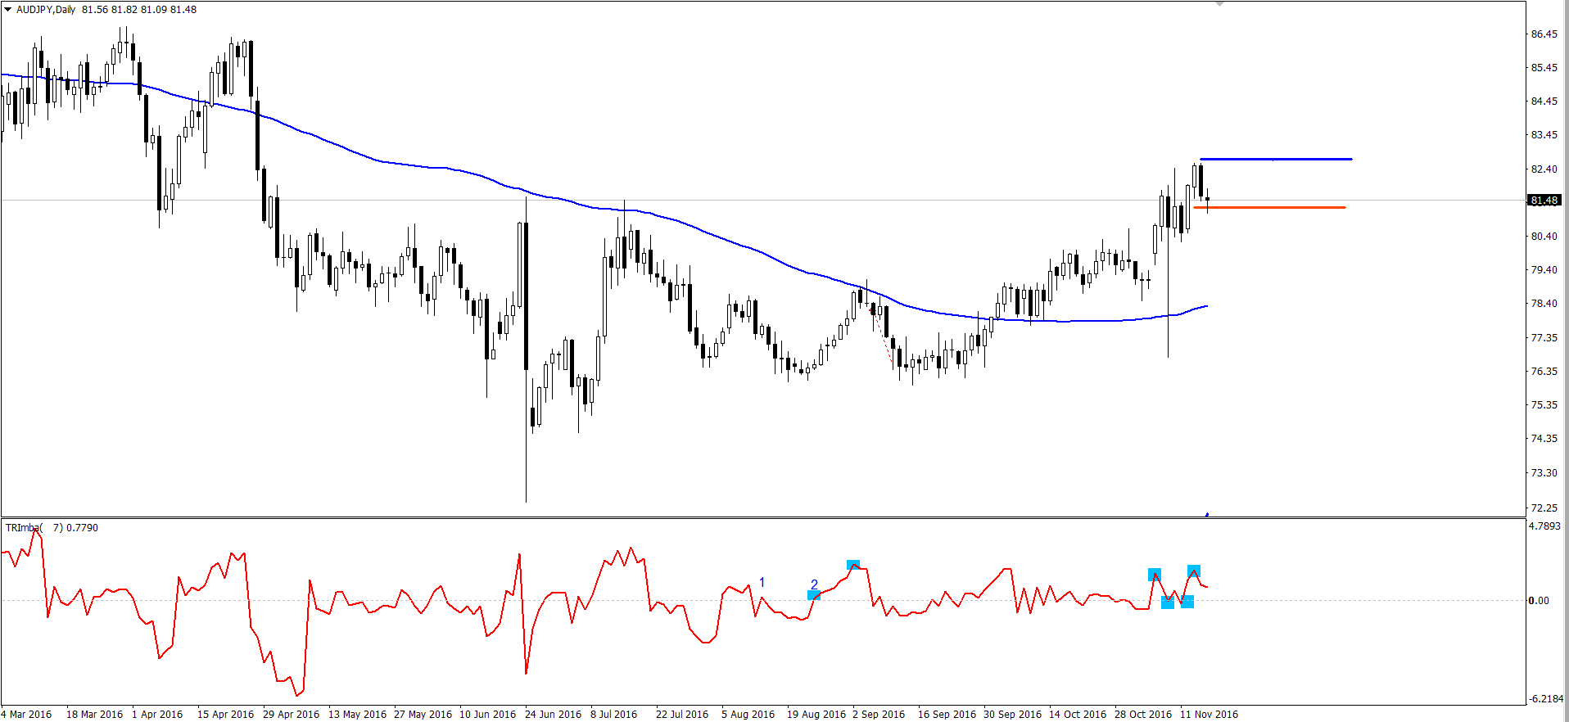The height and width of the screenshot is (722, 1569).
Task: Select the orange horizontal line beside the last candle
Action: click(x=1269, y=207)
